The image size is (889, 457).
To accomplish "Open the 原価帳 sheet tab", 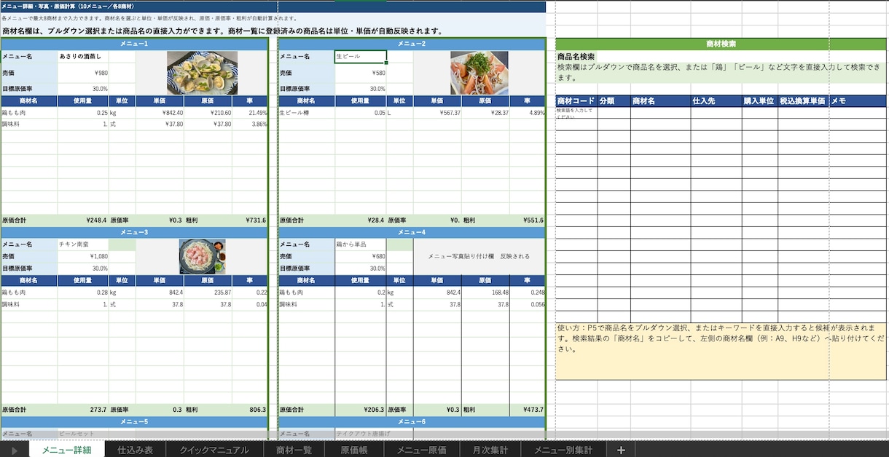I will click(353, 450).
